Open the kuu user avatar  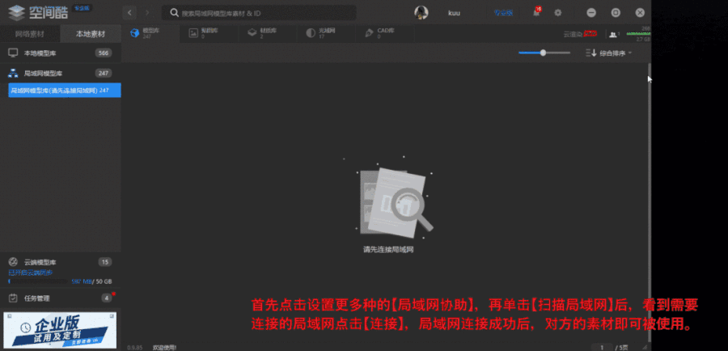coord(421,13)
